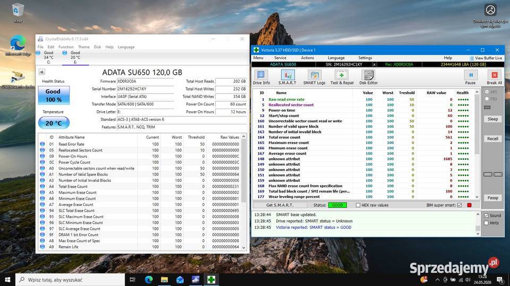
Task: Open Mail app from the taskbar
Action: [180, 280]
